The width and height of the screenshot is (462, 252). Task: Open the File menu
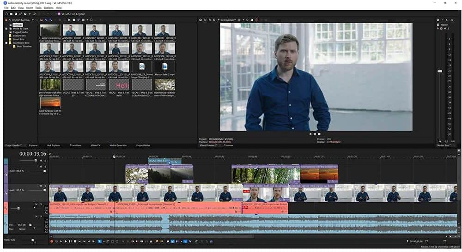click(x=6, y=8)
